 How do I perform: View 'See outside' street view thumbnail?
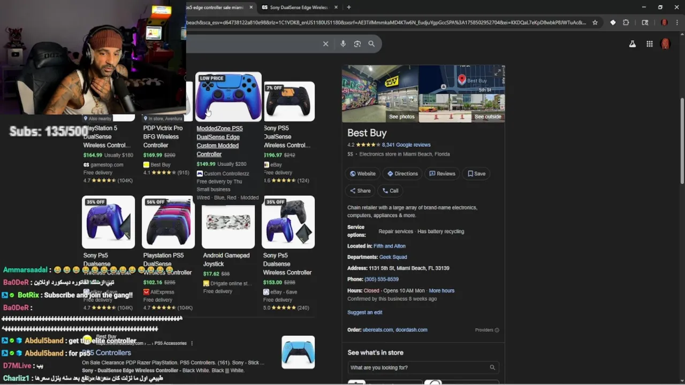click(462, 109)
